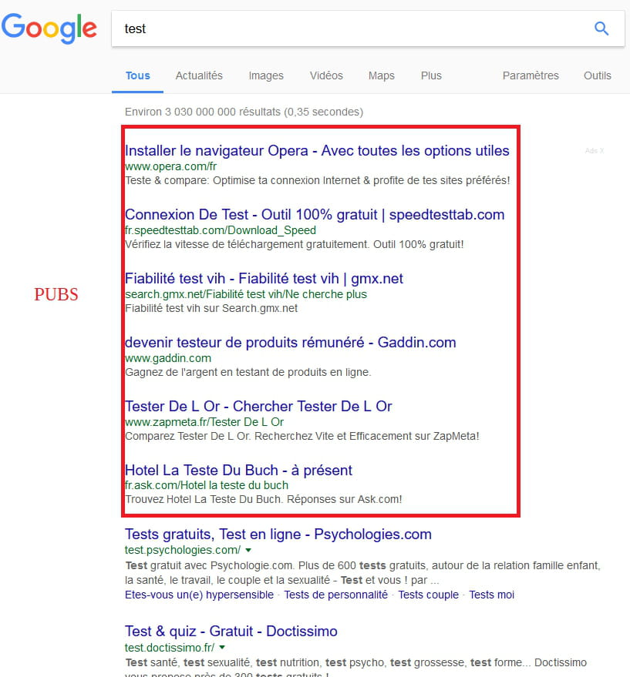Viewport: 630px width, 677px height.
Task: Click the www.zapmeta.fr/Tester De L Or URL
Action: tap(204, 422)
